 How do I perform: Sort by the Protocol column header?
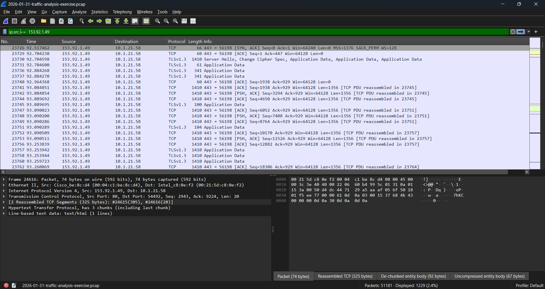tap(177, 41)
